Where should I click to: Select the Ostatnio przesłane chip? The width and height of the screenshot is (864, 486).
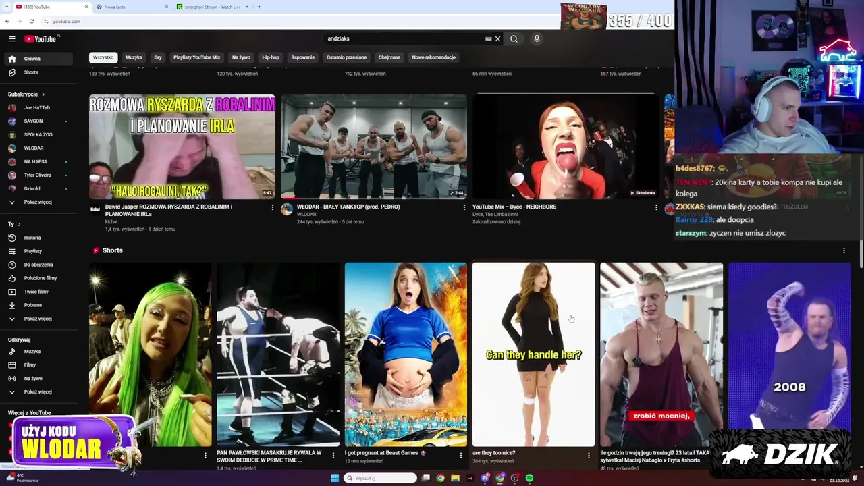click(x=346, y=57)
